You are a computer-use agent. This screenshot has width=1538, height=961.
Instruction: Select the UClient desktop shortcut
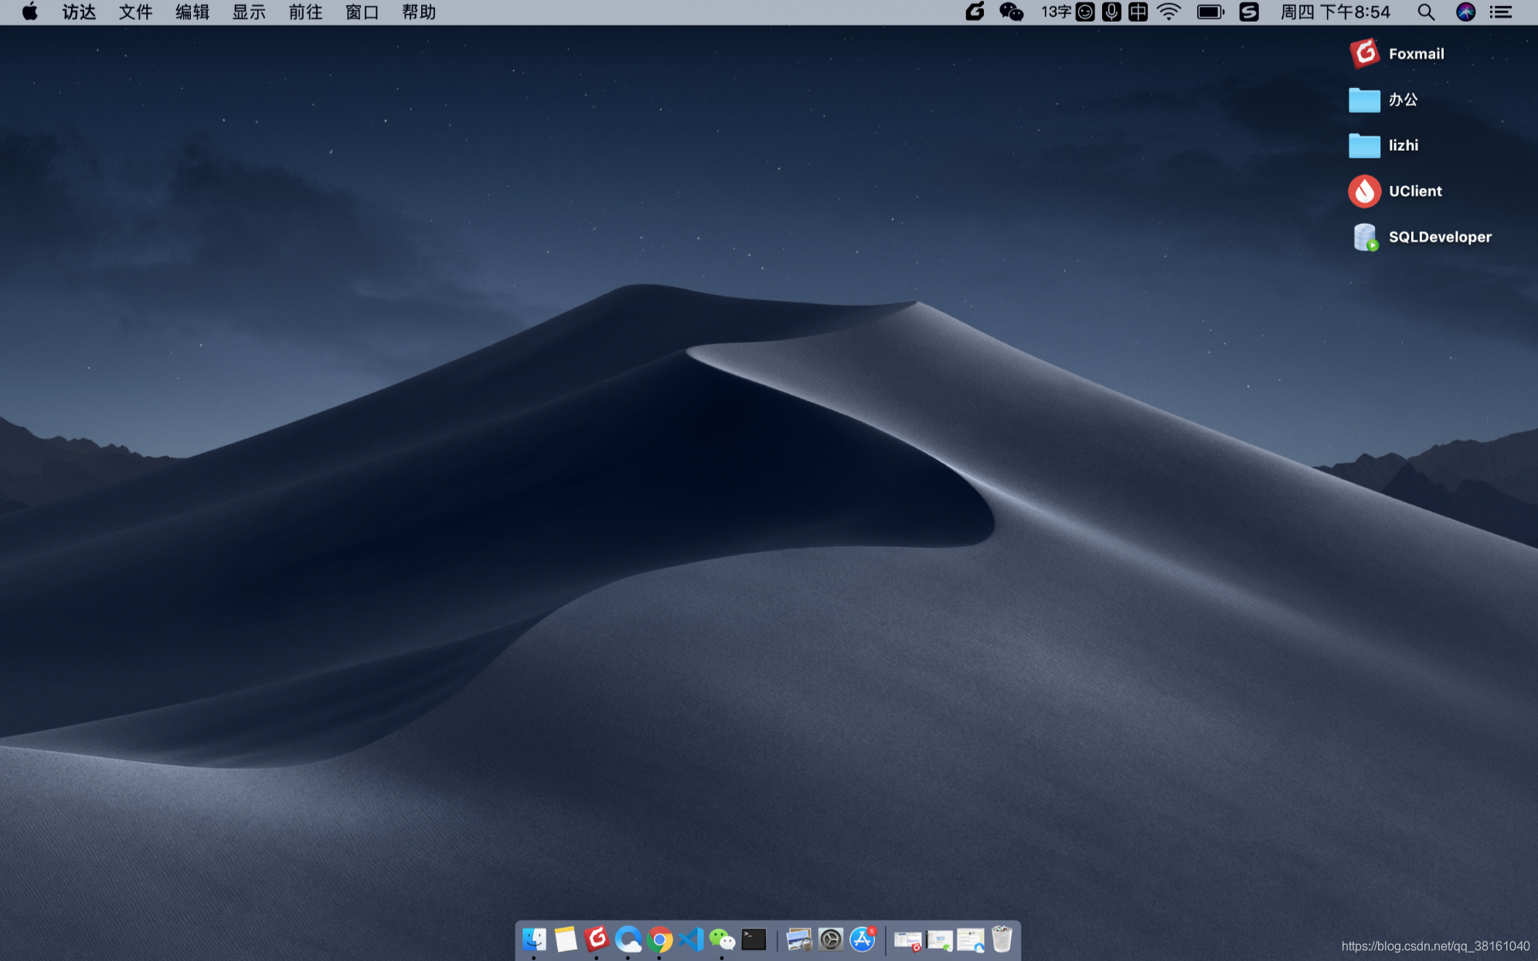pyautogui.click(x=1365, y=191)
